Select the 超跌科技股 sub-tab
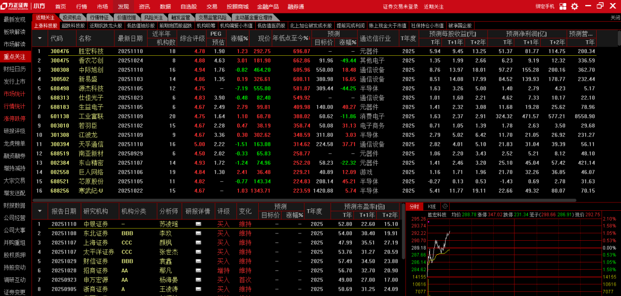The height and width of the screenshot is (296, 621). point(73,25)
